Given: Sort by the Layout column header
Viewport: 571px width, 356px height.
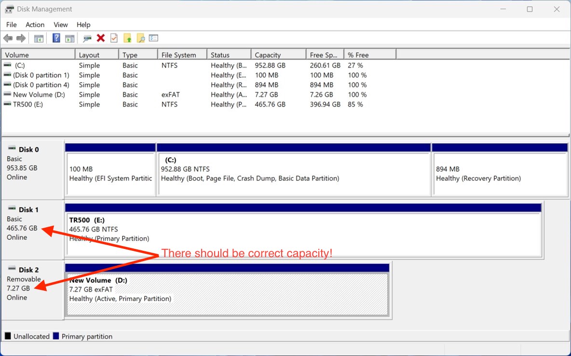Looking at the screenshot, I should tap(97, 55).
